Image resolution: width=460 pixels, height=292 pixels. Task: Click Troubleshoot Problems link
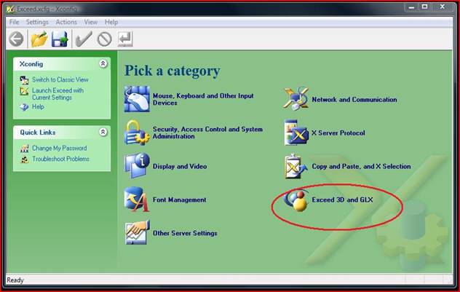point(60,159)
